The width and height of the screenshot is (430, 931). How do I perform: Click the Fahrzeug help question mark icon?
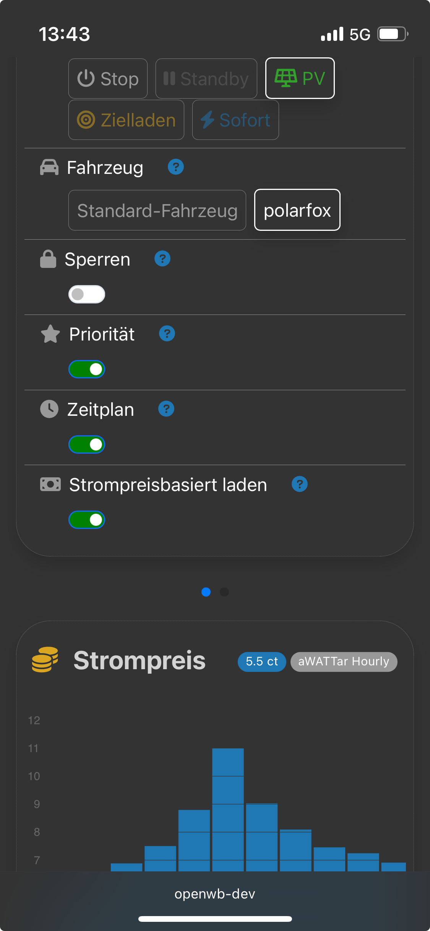[176, 167]
